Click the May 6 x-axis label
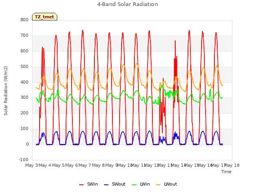Image resolution: width=256 pixels, height=192 pixels. [72, 165]
